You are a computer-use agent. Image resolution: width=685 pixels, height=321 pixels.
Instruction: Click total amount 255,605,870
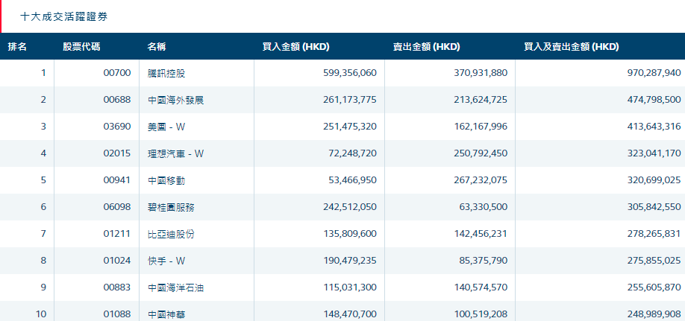pos(654,287)
